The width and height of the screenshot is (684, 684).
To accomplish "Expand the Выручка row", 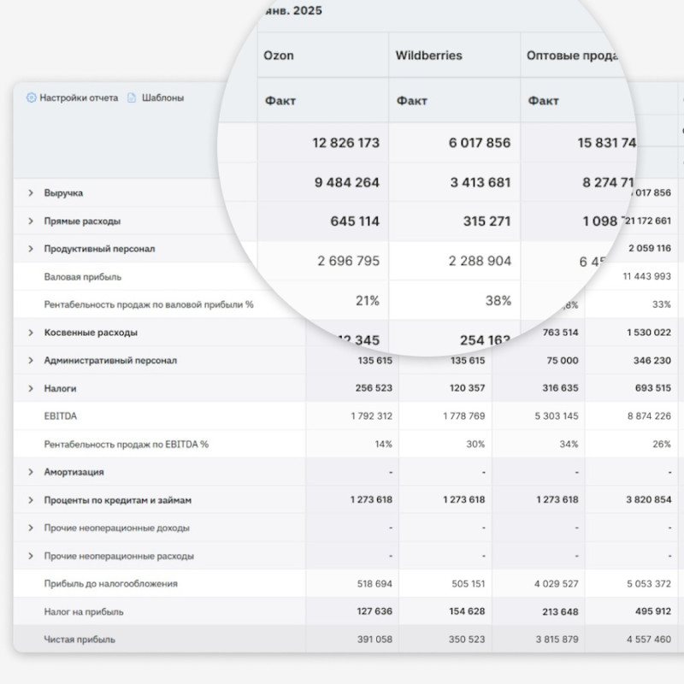I will (x=31, y=193).
